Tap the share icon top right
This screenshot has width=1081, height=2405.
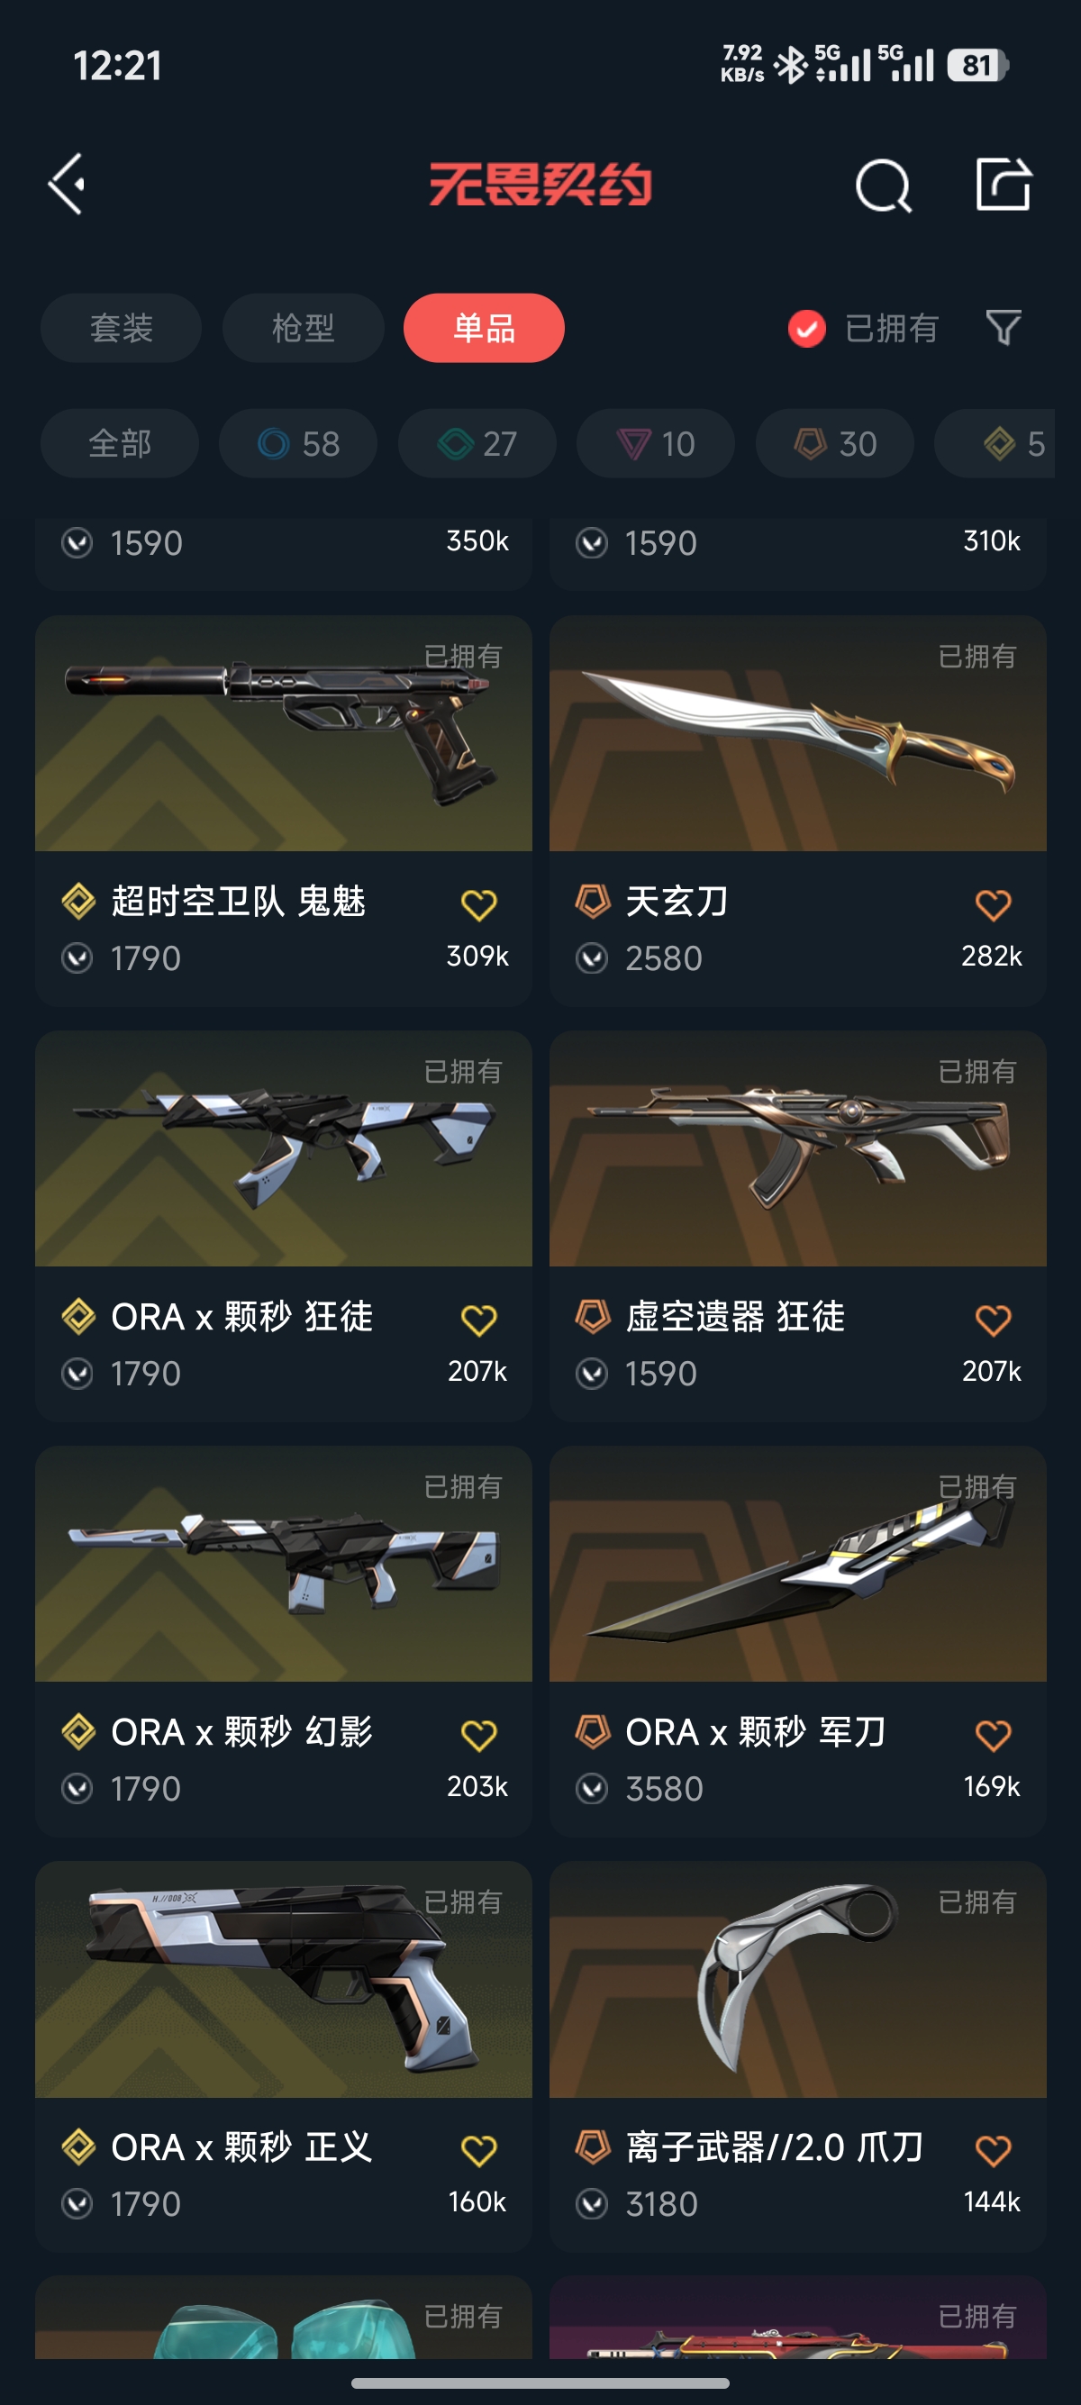click(x=1004, y=184)
